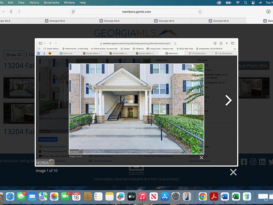
Task: Open the Bookmarks menu
Action: point(51,3)
